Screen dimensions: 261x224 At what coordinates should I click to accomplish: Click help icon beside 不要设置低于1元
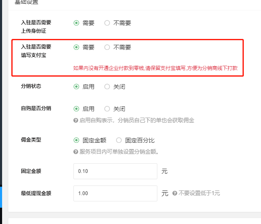(175, 193)
